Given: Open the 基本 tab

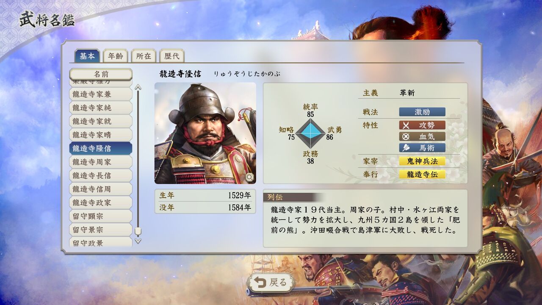Looking at the screenshot, I should pos(88,56).
